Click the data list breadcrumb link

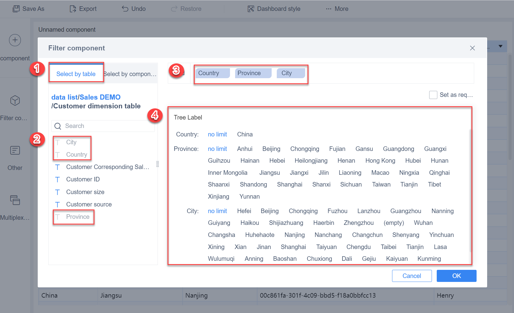pyautogui.click(x=65, y=97)
